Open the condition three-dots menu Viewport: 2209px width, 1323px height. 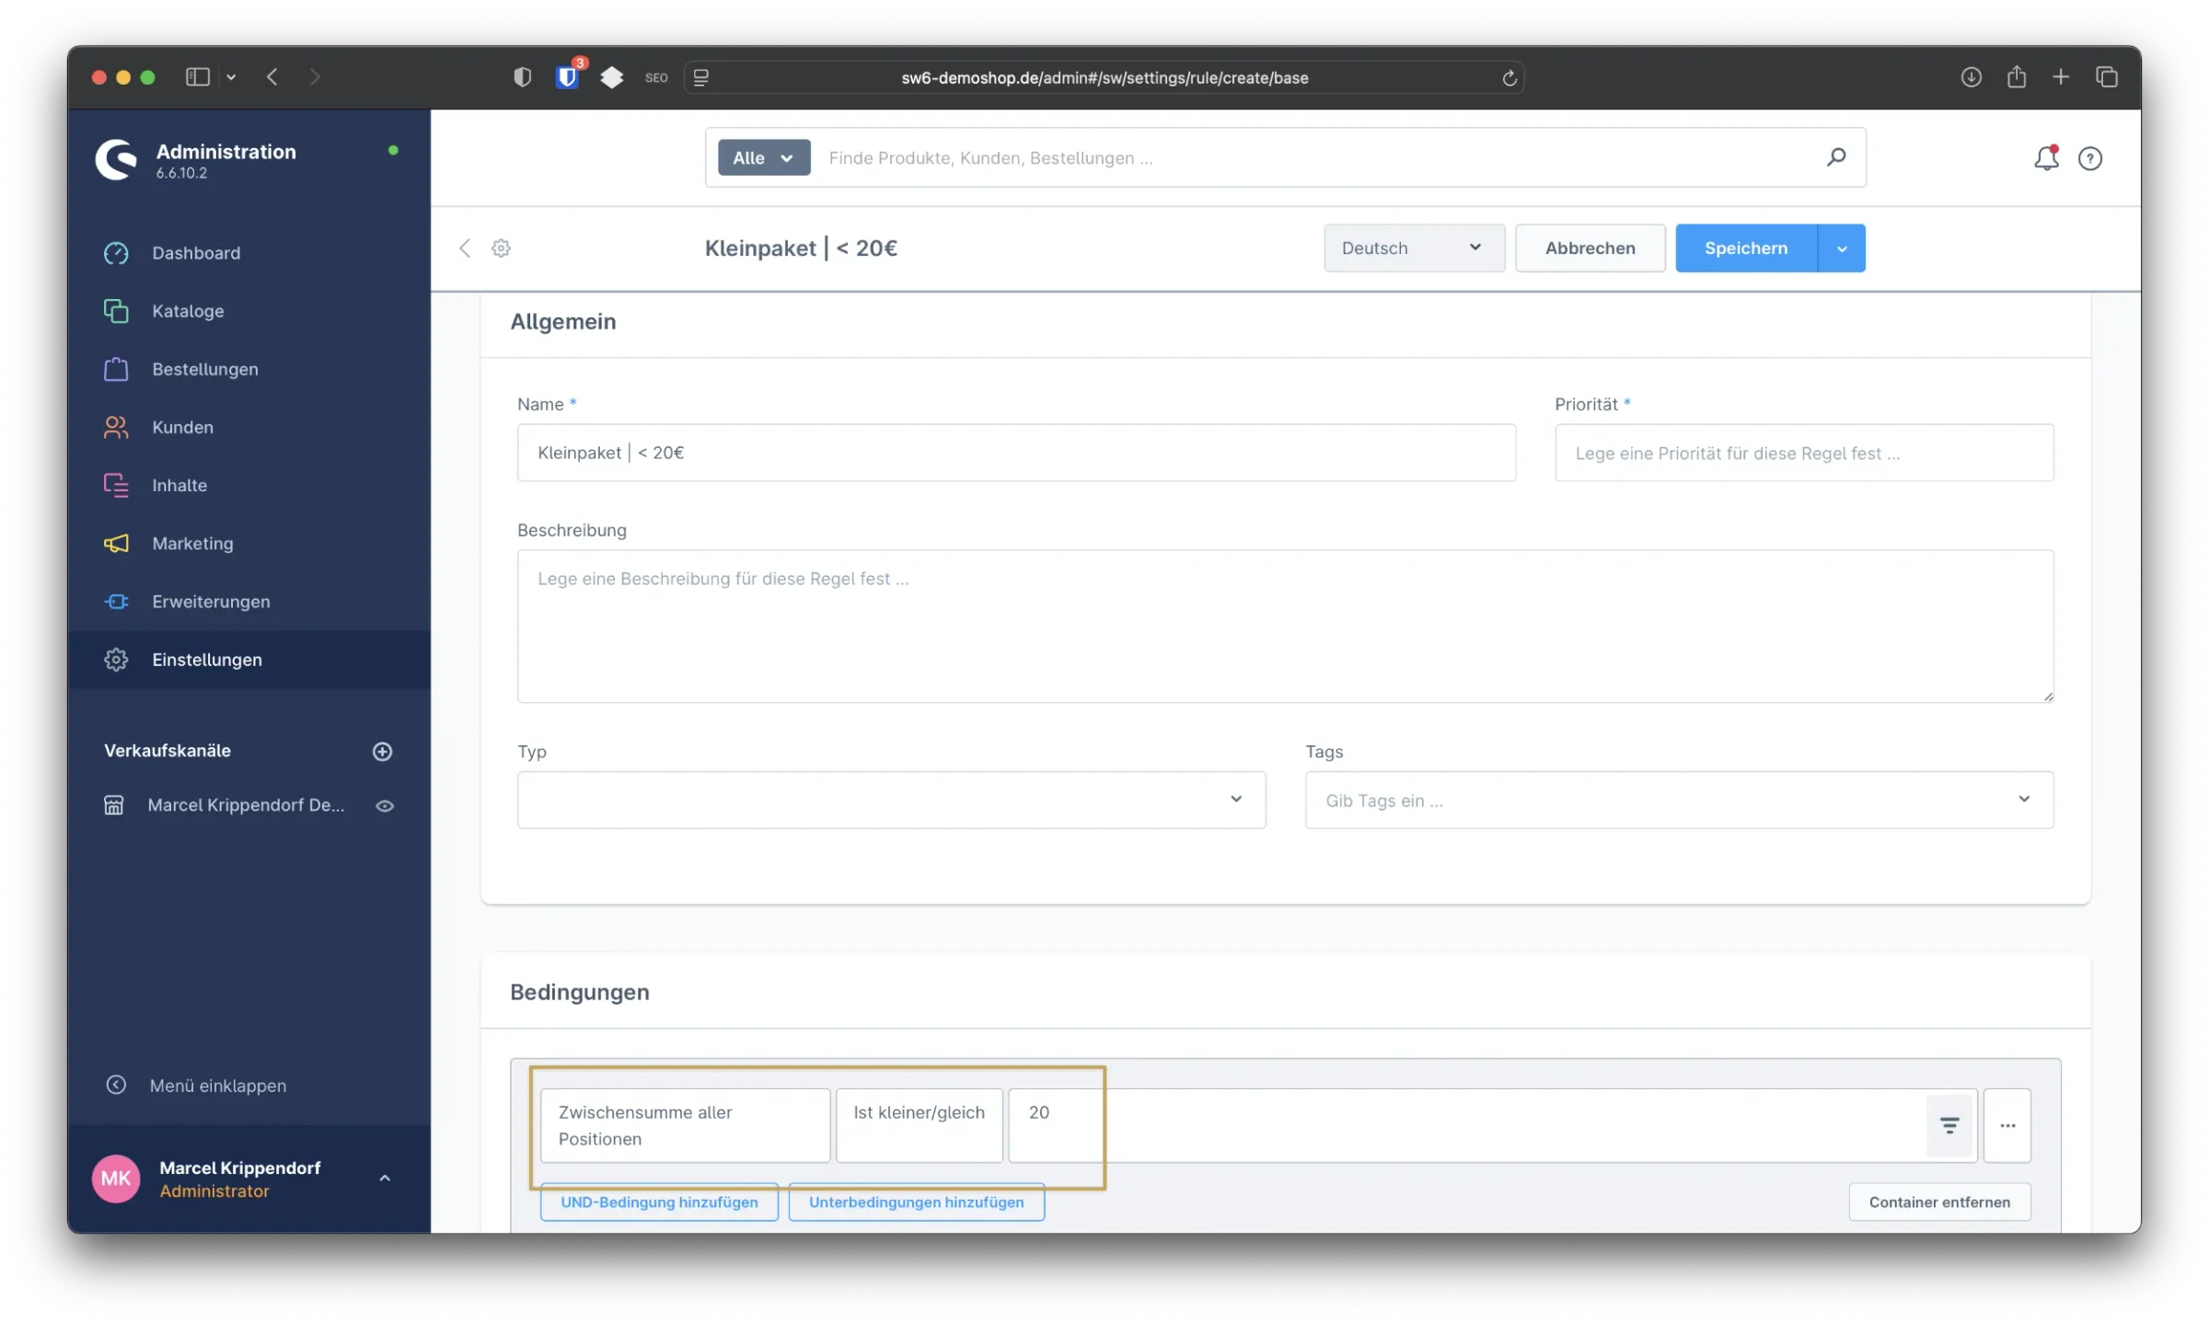2007,1125
